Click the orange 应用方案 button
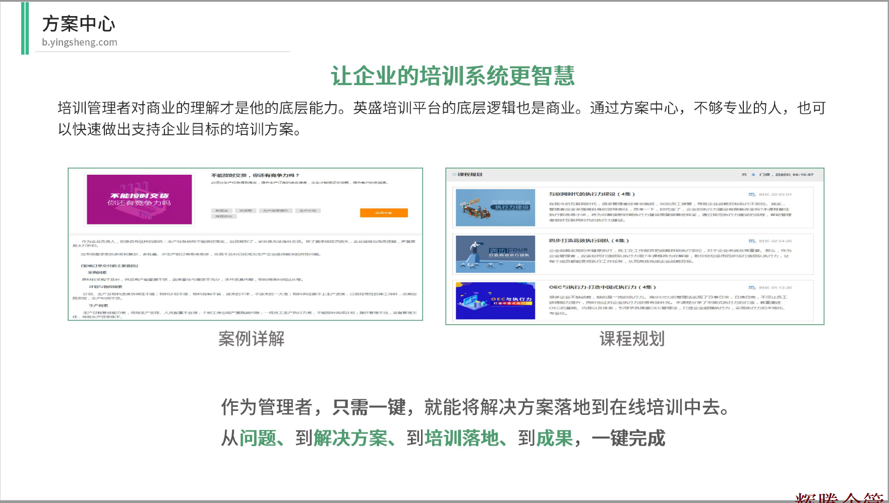This screenshot has height=503, width=889. click(x=383, y=213)
